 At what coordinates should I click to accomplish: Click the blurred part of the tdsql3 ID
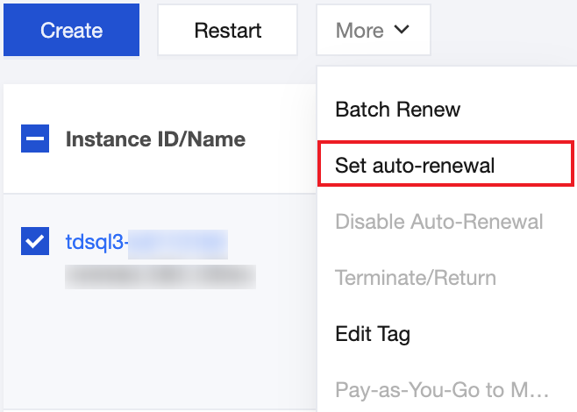pyautogui.click(x=178, y=242)
